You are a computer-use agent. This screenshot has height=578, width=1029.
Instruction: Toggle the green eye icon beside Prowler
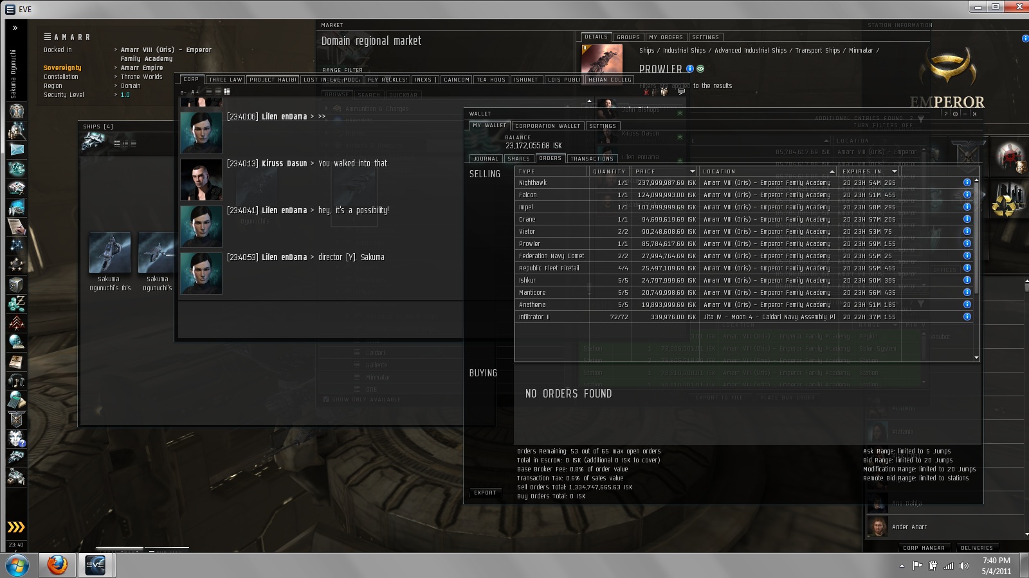700,69
